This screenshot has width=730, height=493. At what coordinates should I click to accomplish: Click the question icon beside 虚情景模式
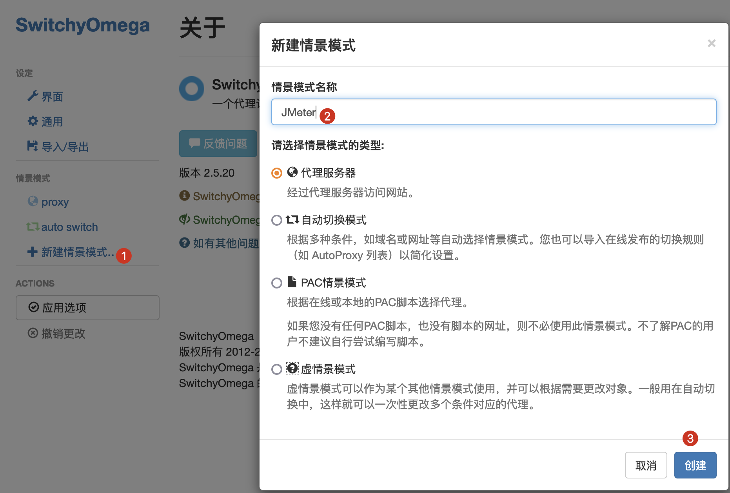pyautogui.click(x=292, y=368)
